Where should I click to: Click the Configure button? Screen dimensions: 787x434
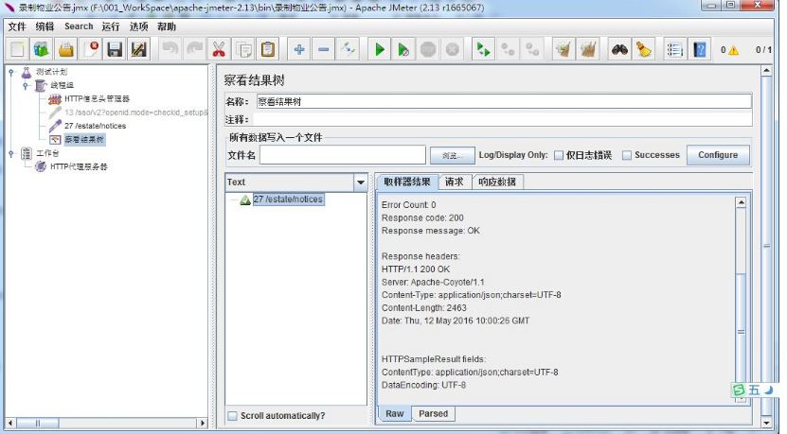[718, 155]
